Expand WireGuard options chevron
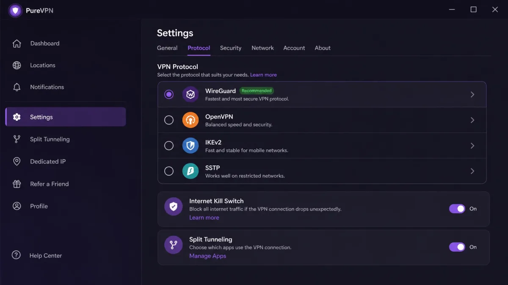The height and width of the screenshot is (285, 508). click(472, 95)
